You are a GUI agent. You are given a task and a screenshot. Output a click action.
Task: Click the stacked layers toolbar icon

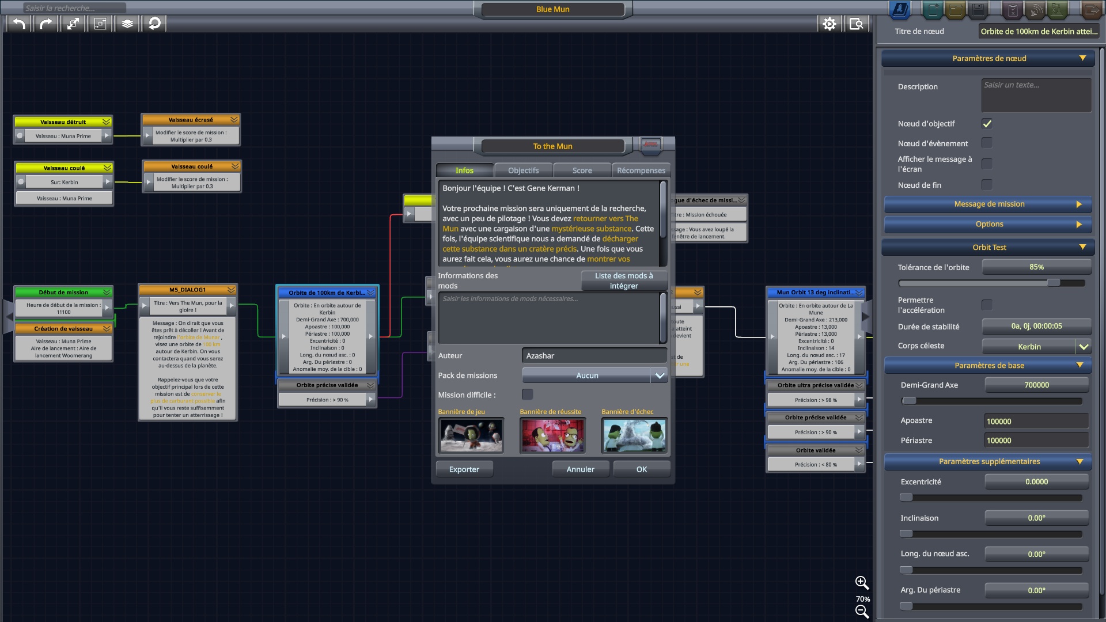127,24
